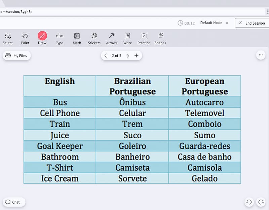Click the 'T-Shirt' table cell
The height and width of the screenshot is (210, 269).
tap(60, 168)
